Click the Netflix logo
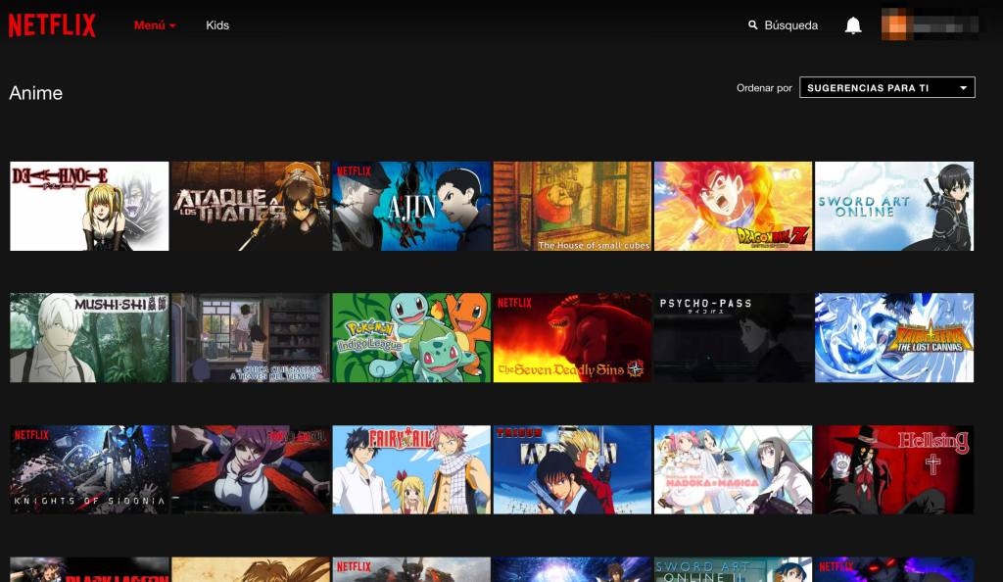Viewport: 1003px width, 582px height. tap(52, 25)
